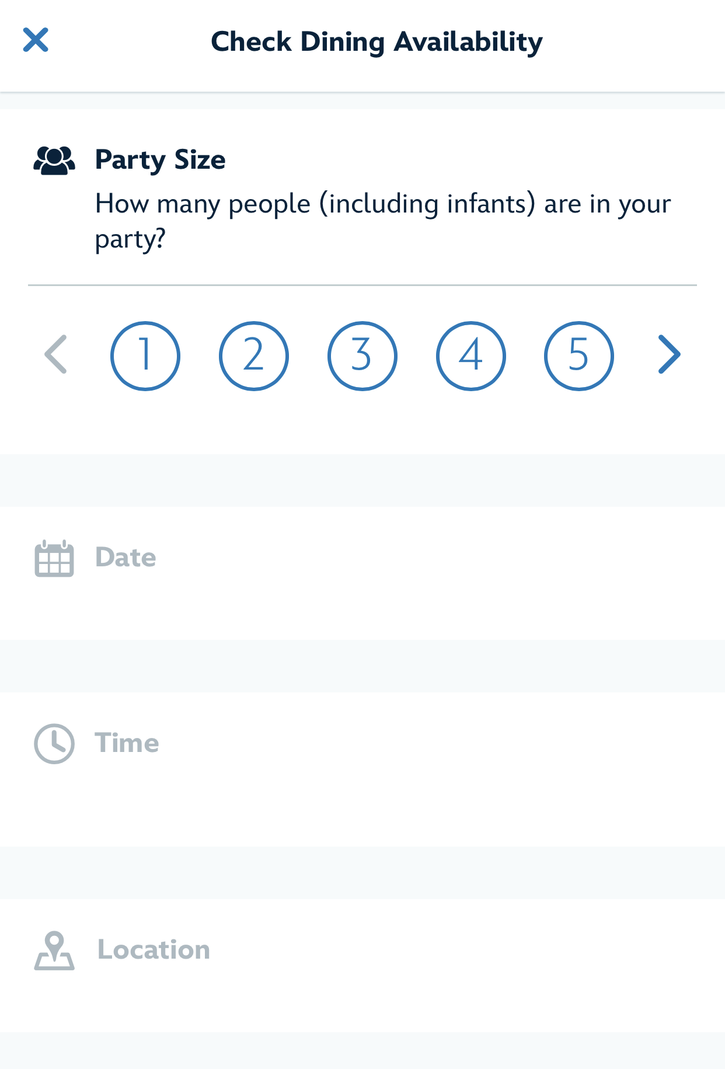Expand the Time section

127,743
